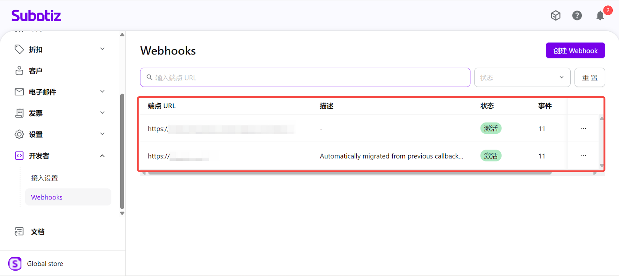
Task: Expand the 折扣 submenu chevron
Action: (x=102, y=49)
